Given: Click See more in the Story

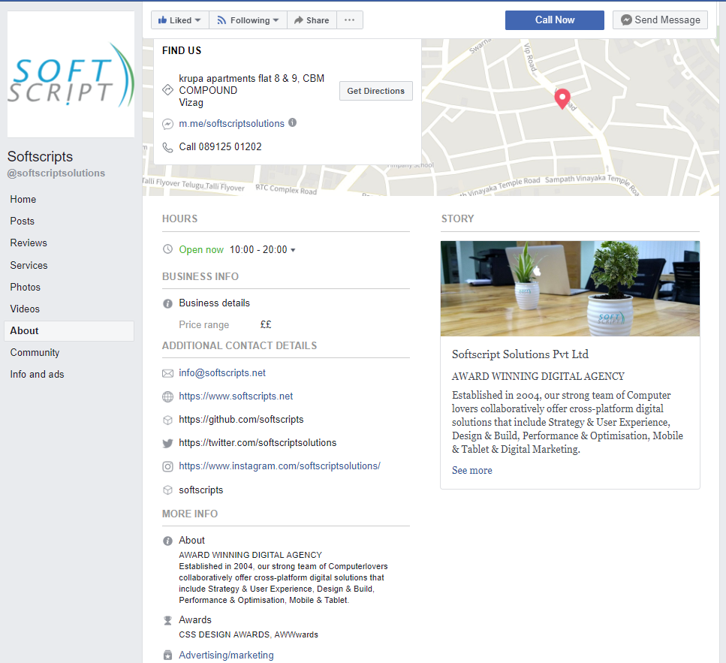Looking at the screenshot, I should (x=471, y=470).
